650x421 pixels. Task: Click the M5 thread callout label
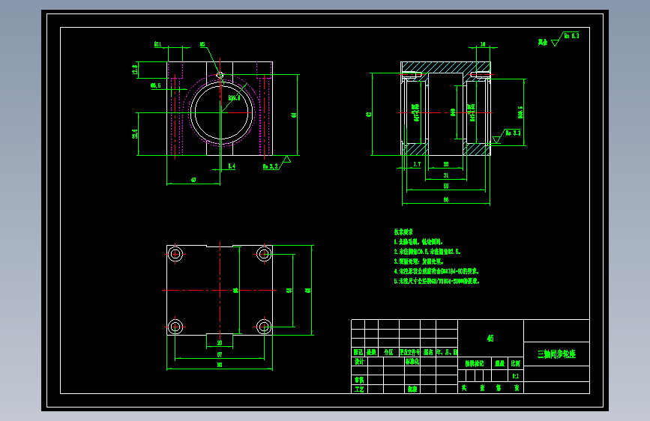(x=202, y=44)
